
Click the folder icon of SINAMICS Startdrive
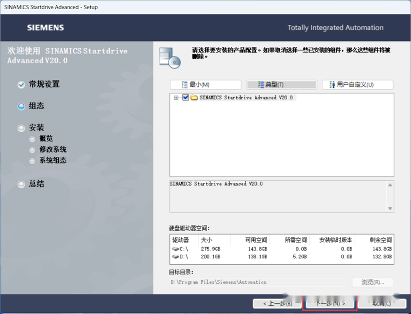[194, 98]
